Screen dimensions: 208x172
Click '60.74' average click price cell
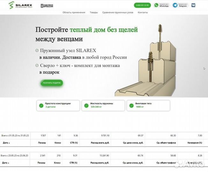pos(140,155)
